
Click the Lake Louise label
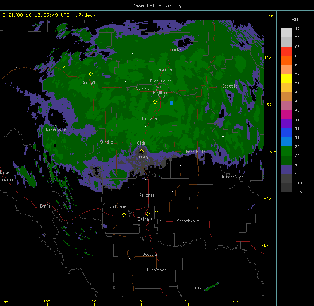pyautogui.click(x=6, y=176)
